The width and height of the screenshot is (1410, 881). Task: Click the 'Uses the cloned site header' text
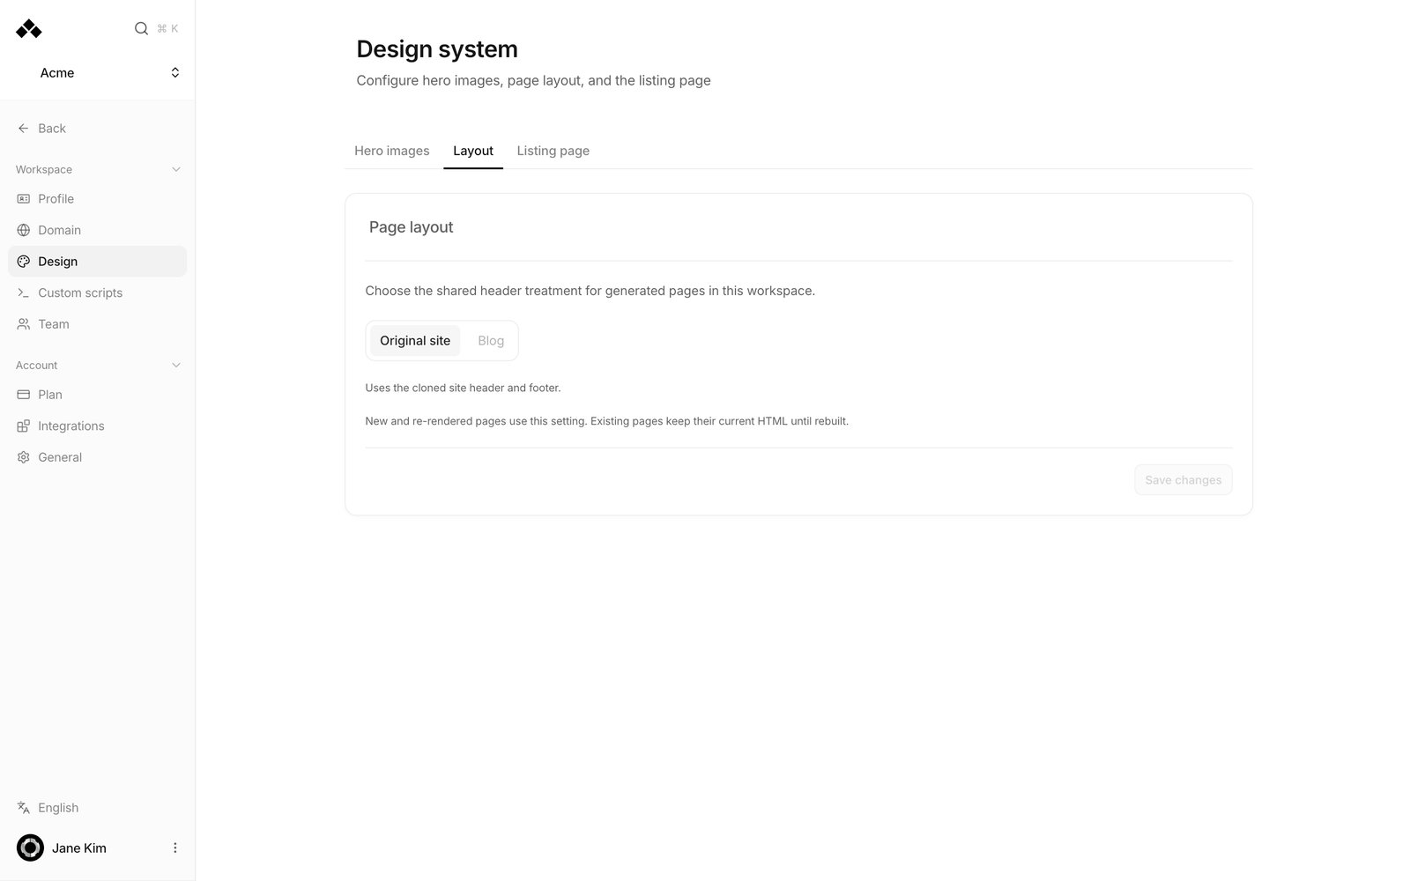[463, 388]
